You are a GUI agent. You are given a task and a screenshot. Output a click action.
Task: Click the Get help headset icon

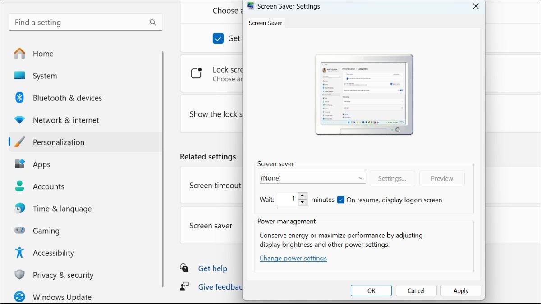click(x=184, y=268)
